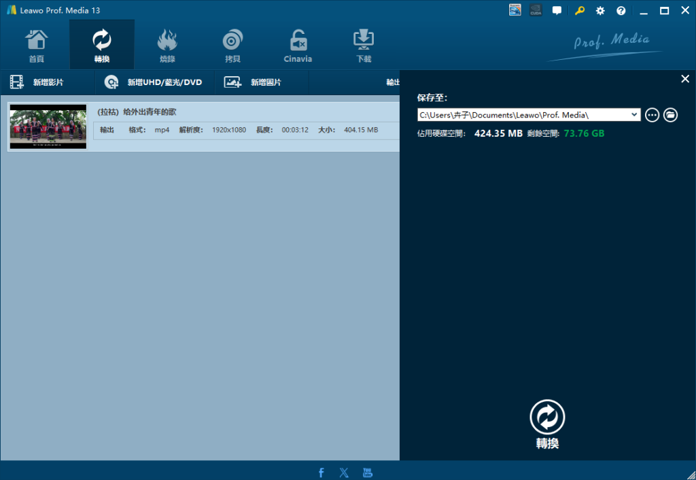This screenshot has height=480, width=696.
Task: Open the output folder icon
Action: click(670, 115)
